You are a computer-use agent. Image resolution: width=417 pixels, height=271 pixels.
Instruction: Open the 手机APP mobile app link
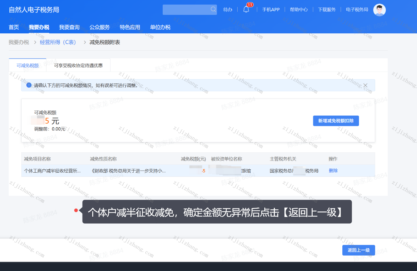pos(270,9)
